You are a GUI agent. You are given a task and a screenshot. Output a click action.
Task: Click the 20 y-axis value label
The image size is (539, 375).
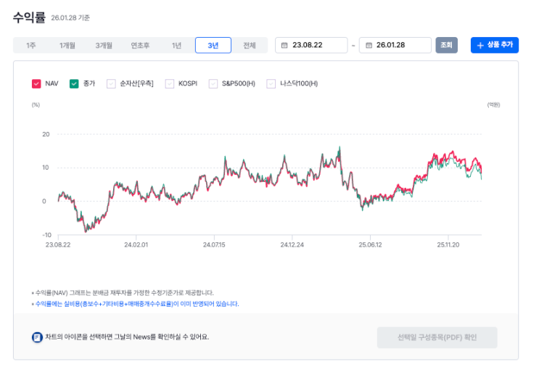(46, 134)
